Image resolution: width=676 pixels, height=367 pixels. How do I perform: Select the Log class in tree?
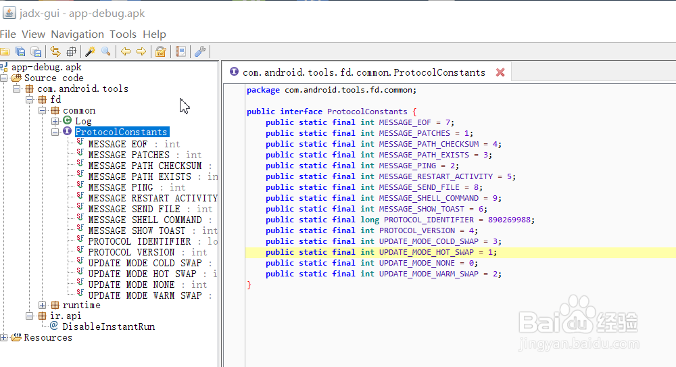pos(83,121)
